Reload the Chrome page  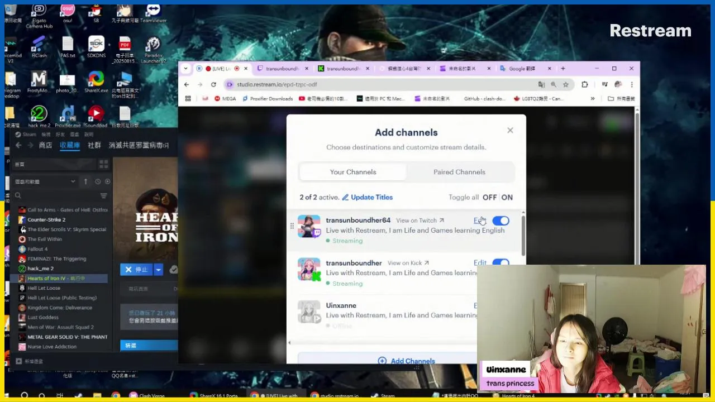[213, 84]
